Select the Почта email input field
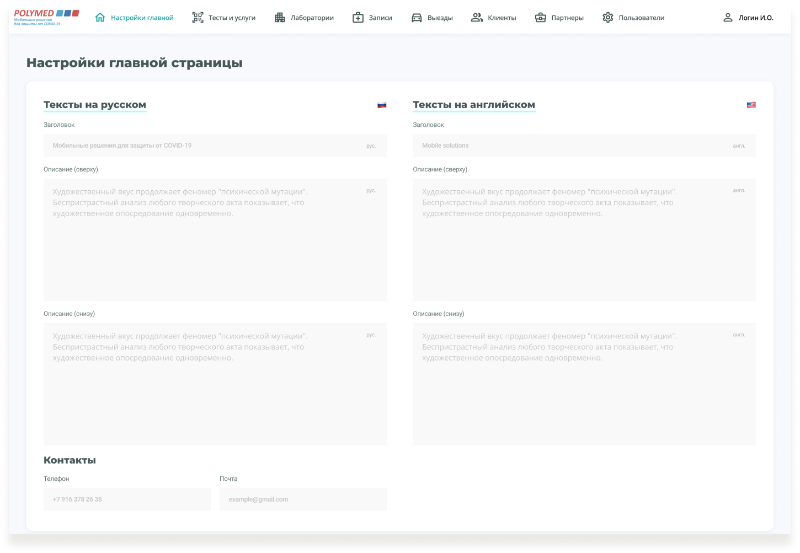The height and width of the screenshot is (553, 800). (303, 500)
